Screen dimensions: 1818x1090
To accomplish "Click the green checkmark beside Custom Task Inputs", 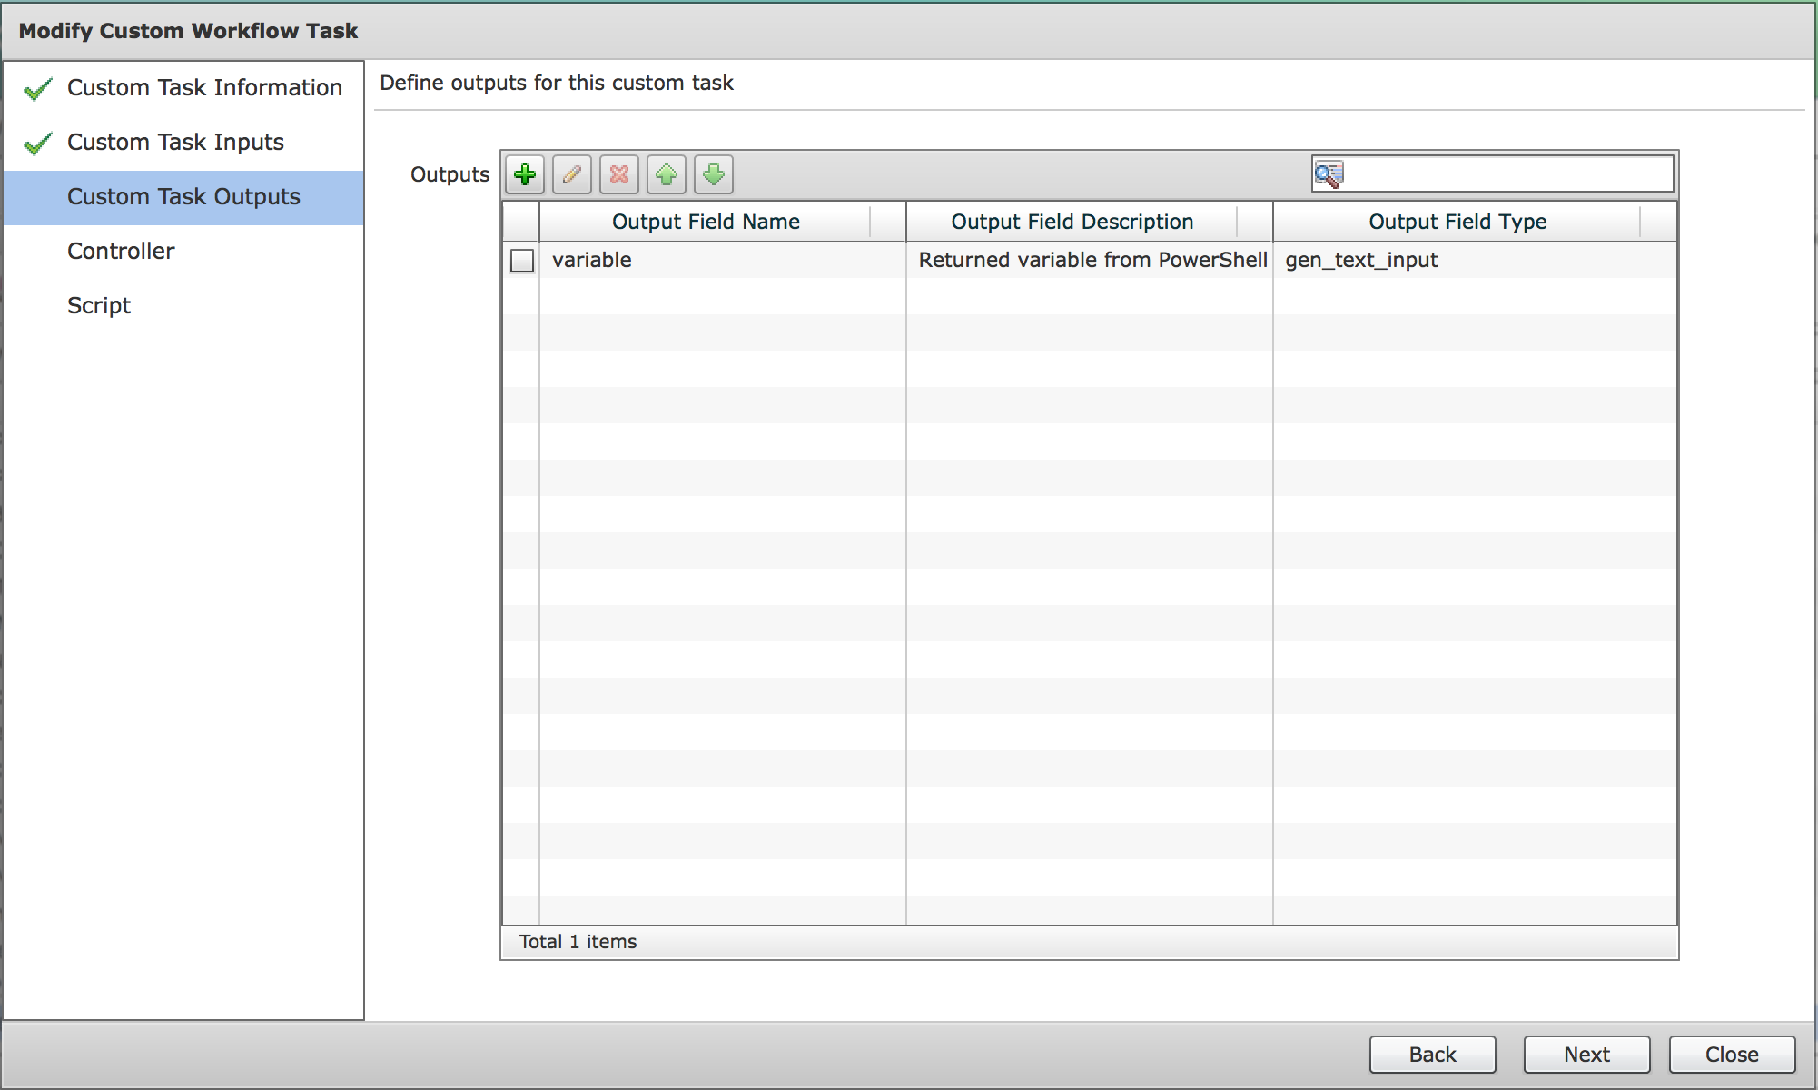I will pos(38,144).
